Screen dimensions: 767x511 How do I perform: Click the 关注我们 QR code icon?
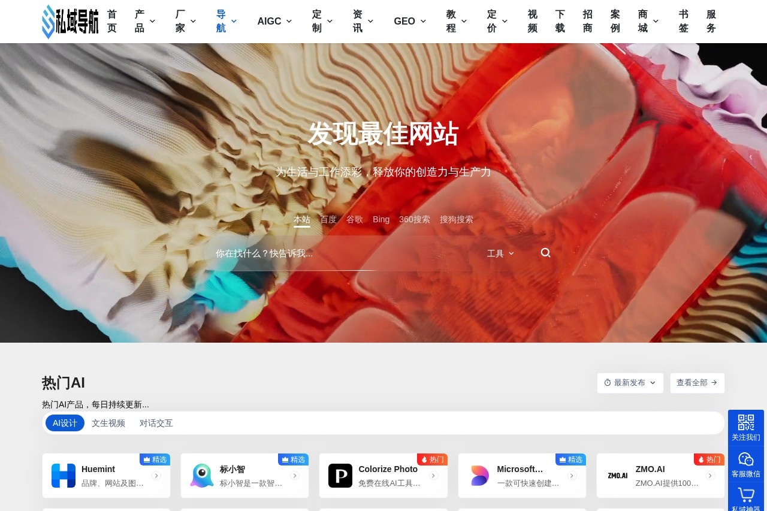(x=745, y=423)
